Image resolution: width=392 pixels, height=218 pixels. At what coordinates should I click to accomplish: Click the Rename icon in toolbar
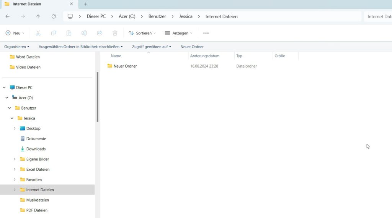(84, 33)
